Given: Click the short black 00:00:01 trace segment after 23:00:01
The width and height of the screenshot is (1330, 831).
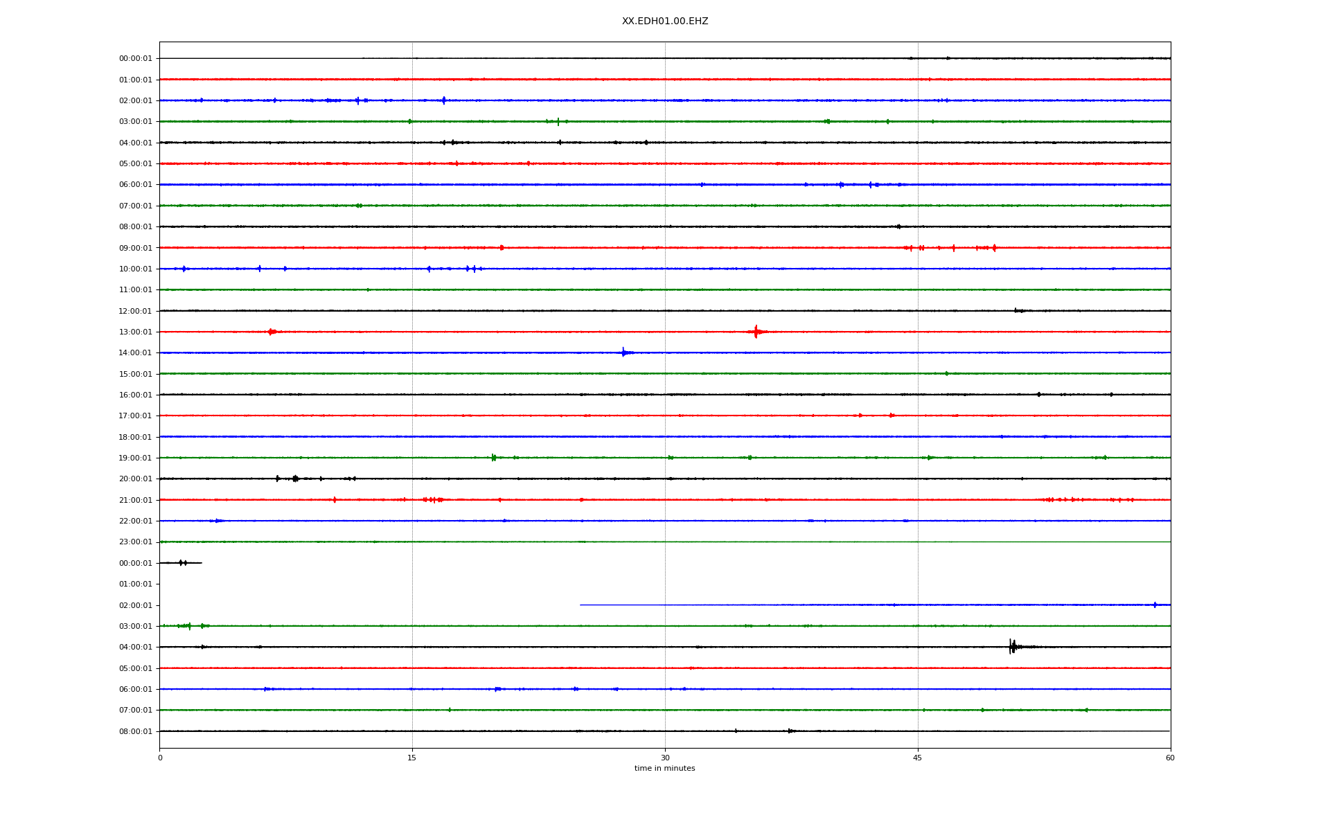Looking at the screenshot, I should (181, 563).
